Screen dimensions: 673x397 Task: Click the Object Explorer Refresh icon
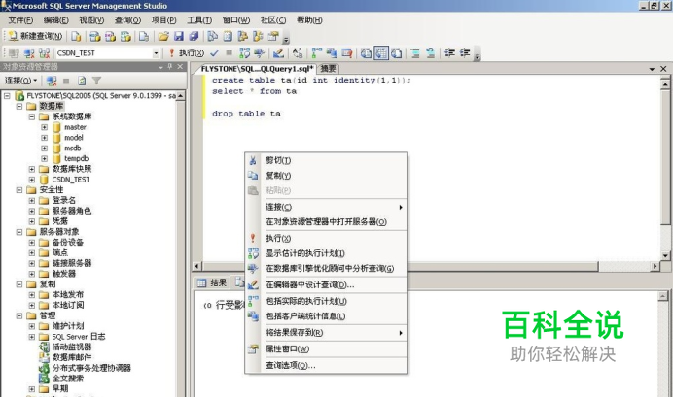[x=82, y=81]
